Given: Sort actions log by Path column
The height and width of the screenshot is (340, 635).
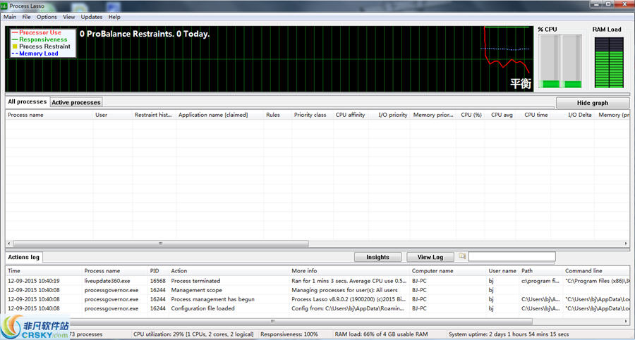Looking at the screenshot, I should pyautogui.click(x=541, y=271).
